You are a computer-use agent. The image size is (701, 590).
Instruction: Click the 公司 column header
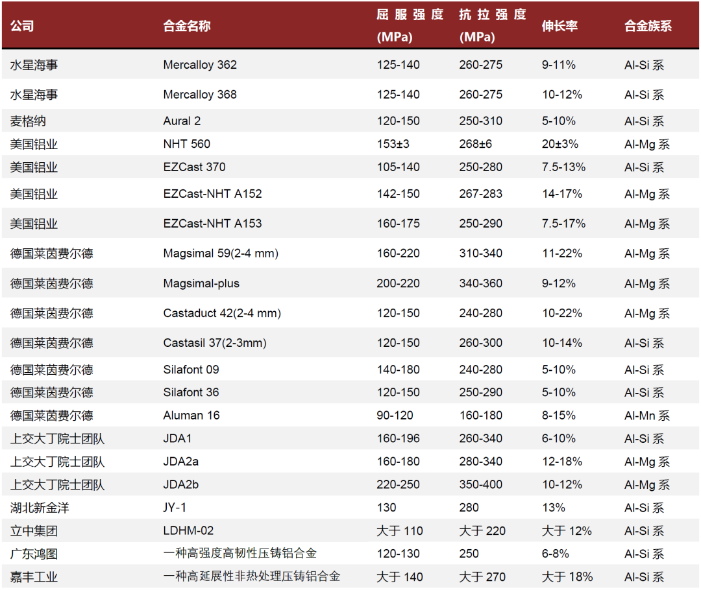point(22,26)
